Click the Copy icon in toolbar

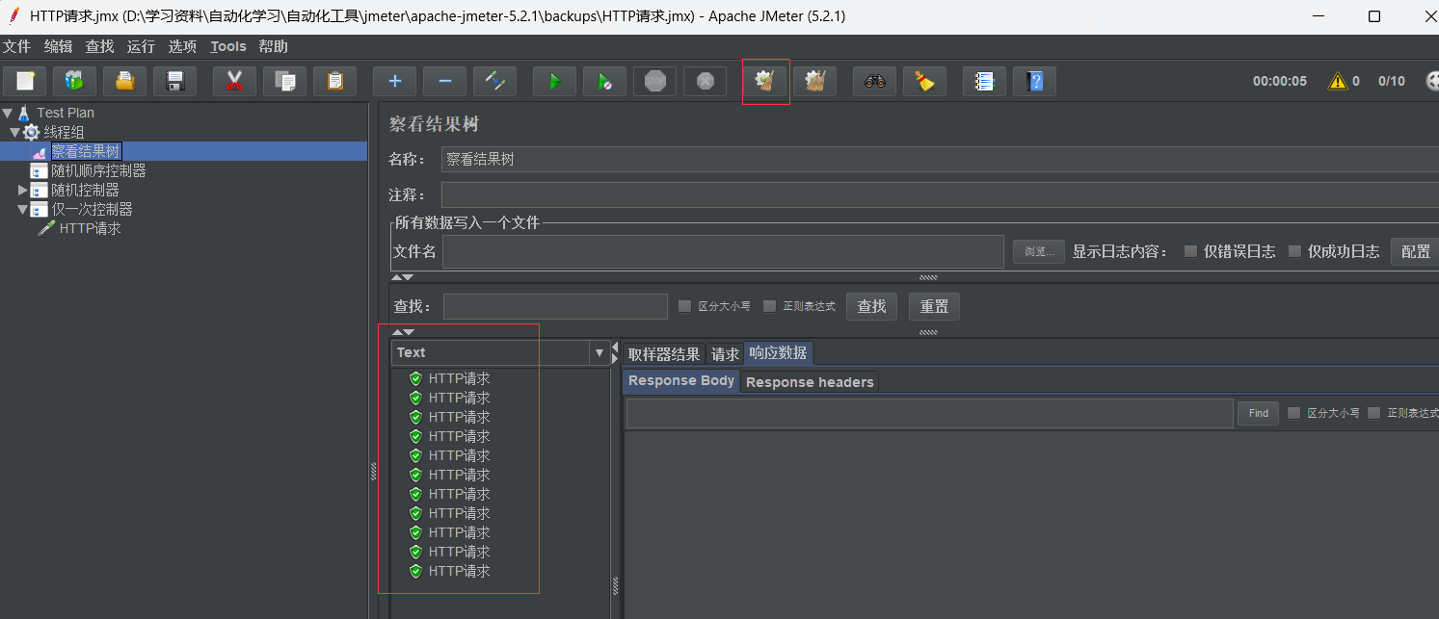(284, 81)
